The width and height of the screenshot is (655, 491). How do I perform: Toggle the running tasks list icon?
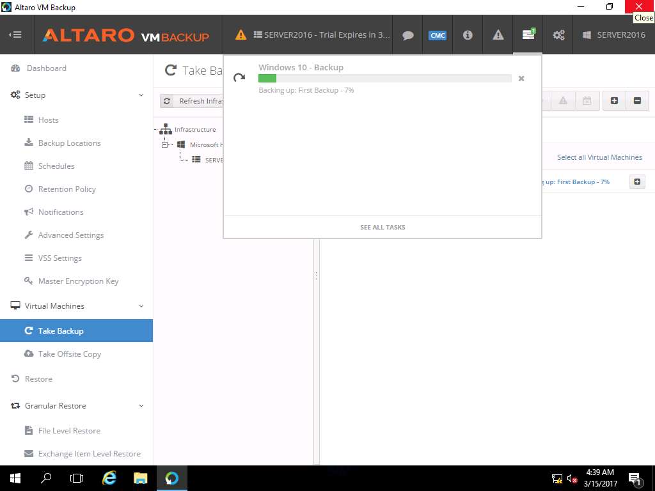528,35
